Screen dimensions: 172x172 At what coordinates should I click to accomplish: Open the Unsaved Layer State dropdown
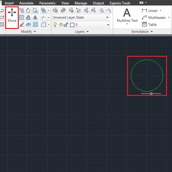[x=81, y=18]
